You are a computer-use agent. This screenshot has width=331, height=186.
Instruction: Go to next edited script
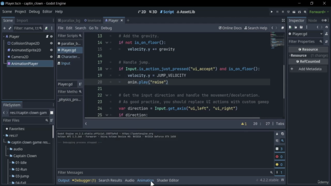[x=276, y=28]
